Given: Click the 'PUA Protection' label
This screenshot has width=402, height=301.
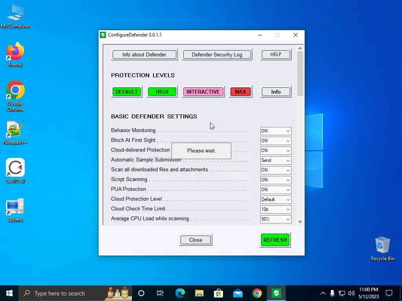Looking at the screenshot, I should click(128, 189).
